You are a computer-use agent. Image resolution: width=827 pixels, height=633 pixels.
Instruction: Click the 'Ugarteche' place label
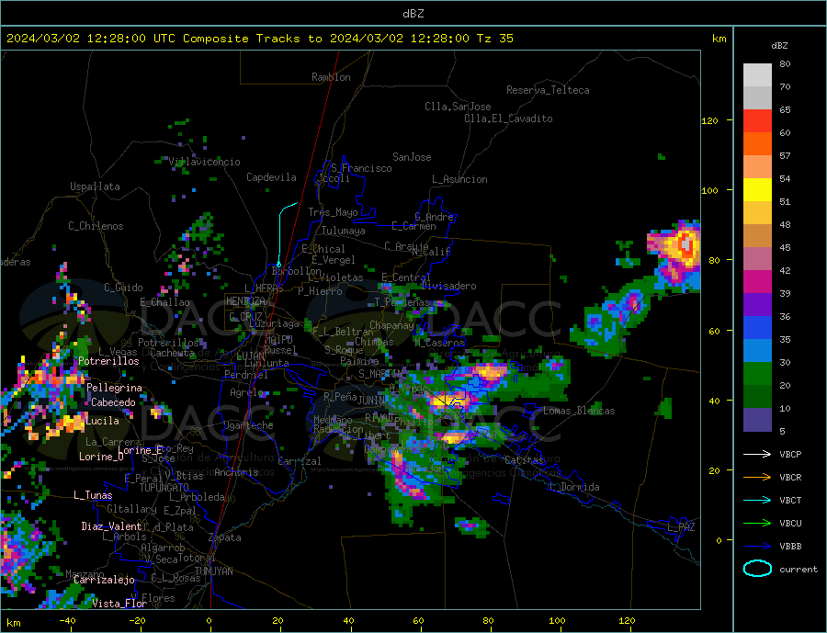pos(248,425)
